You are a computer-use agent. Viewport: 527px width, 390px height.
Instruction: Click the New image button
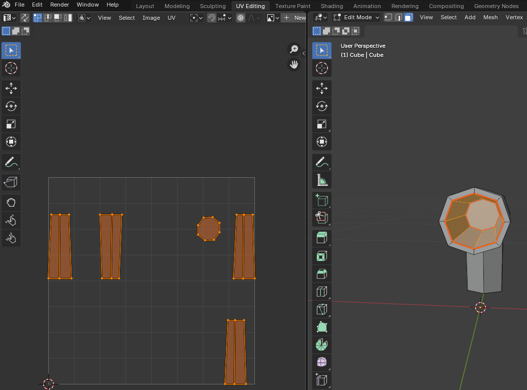[x=295, y=17]
